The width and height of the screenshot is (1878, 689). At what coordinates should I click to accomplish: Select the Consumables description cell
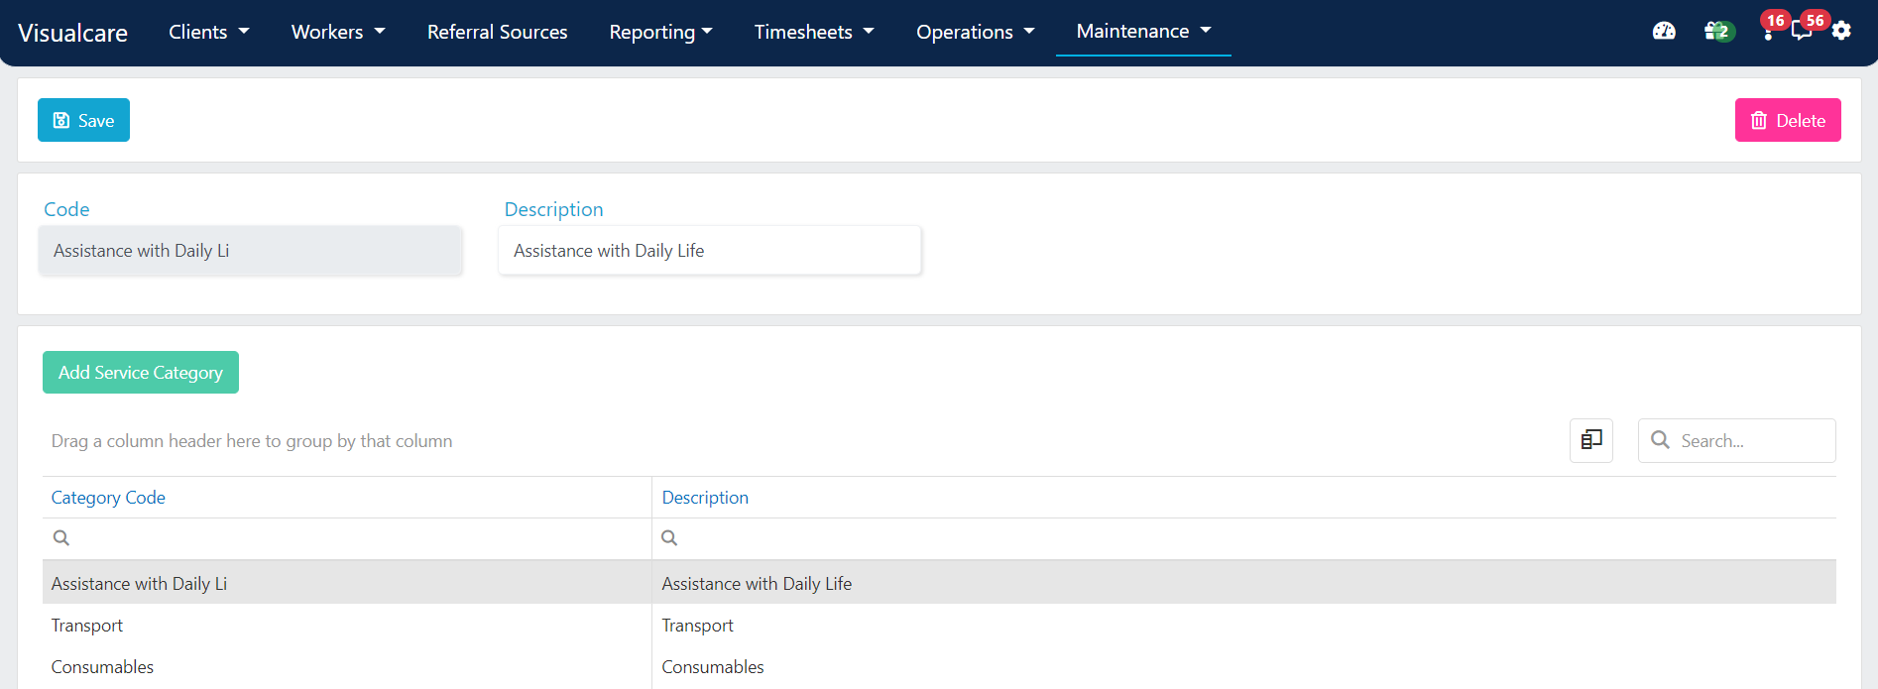[1244, 666]
